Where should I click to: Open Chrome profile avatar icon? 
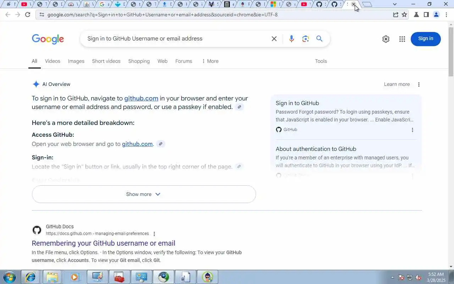[436, 15]
